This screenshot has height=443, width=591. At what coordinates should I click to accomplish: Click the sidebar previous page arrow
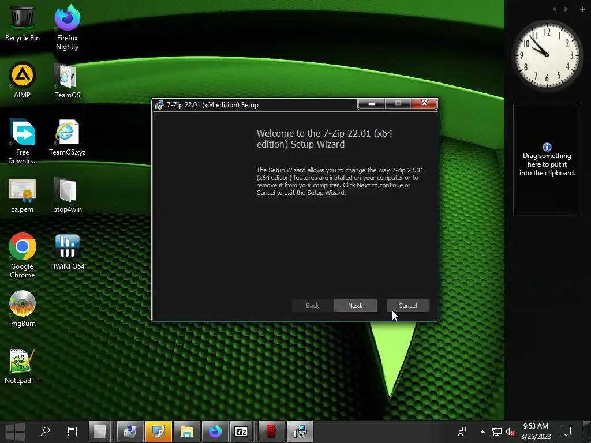(555, 9)
